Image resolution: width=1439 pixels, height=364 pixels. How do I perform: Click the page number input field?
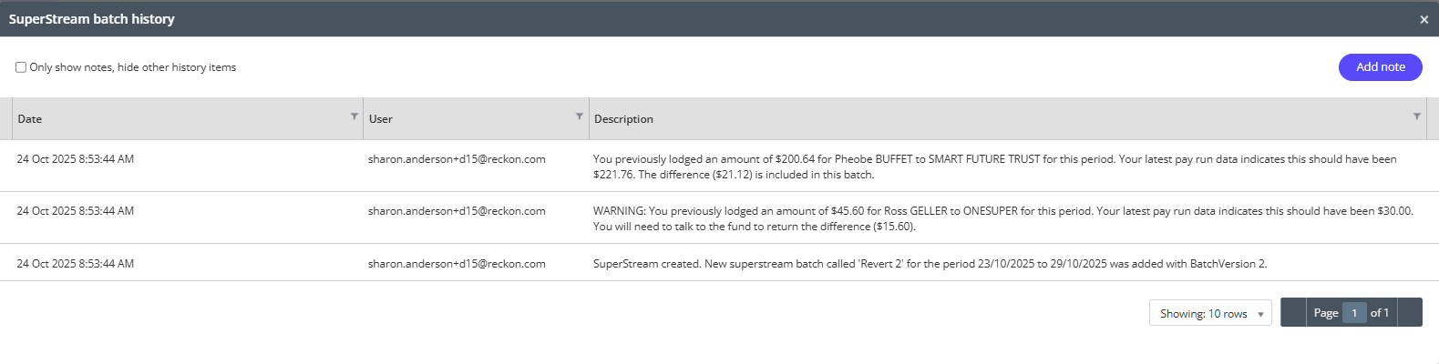[x=1354, y=313]
